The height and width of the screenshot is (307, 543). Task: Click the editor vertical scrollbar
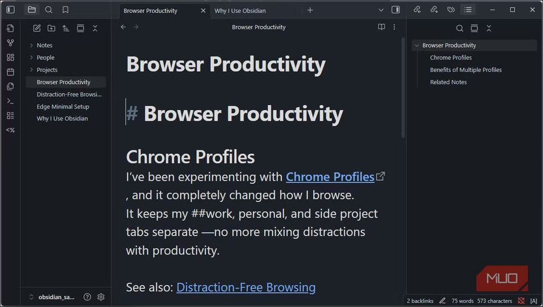click(x=403, y=85)
